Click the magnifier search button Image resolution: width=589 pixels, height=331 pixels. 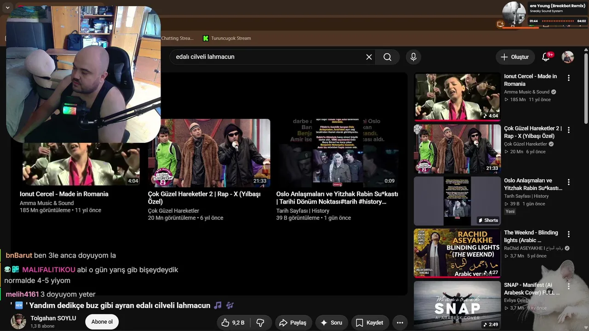click(x=387, y=57)
